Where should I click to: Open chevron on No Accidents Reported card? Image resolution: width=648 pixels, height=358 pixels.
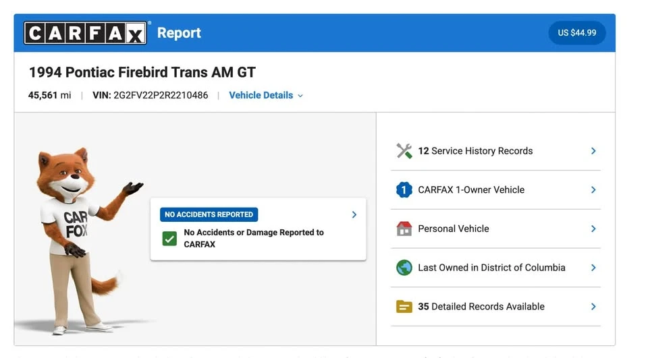(x=354, y=214)
